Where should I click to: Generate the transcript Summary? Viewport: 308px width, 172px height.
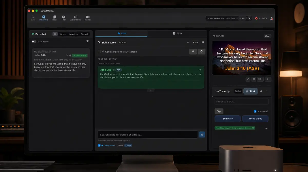pyautogui.click(x=228, y=119)
